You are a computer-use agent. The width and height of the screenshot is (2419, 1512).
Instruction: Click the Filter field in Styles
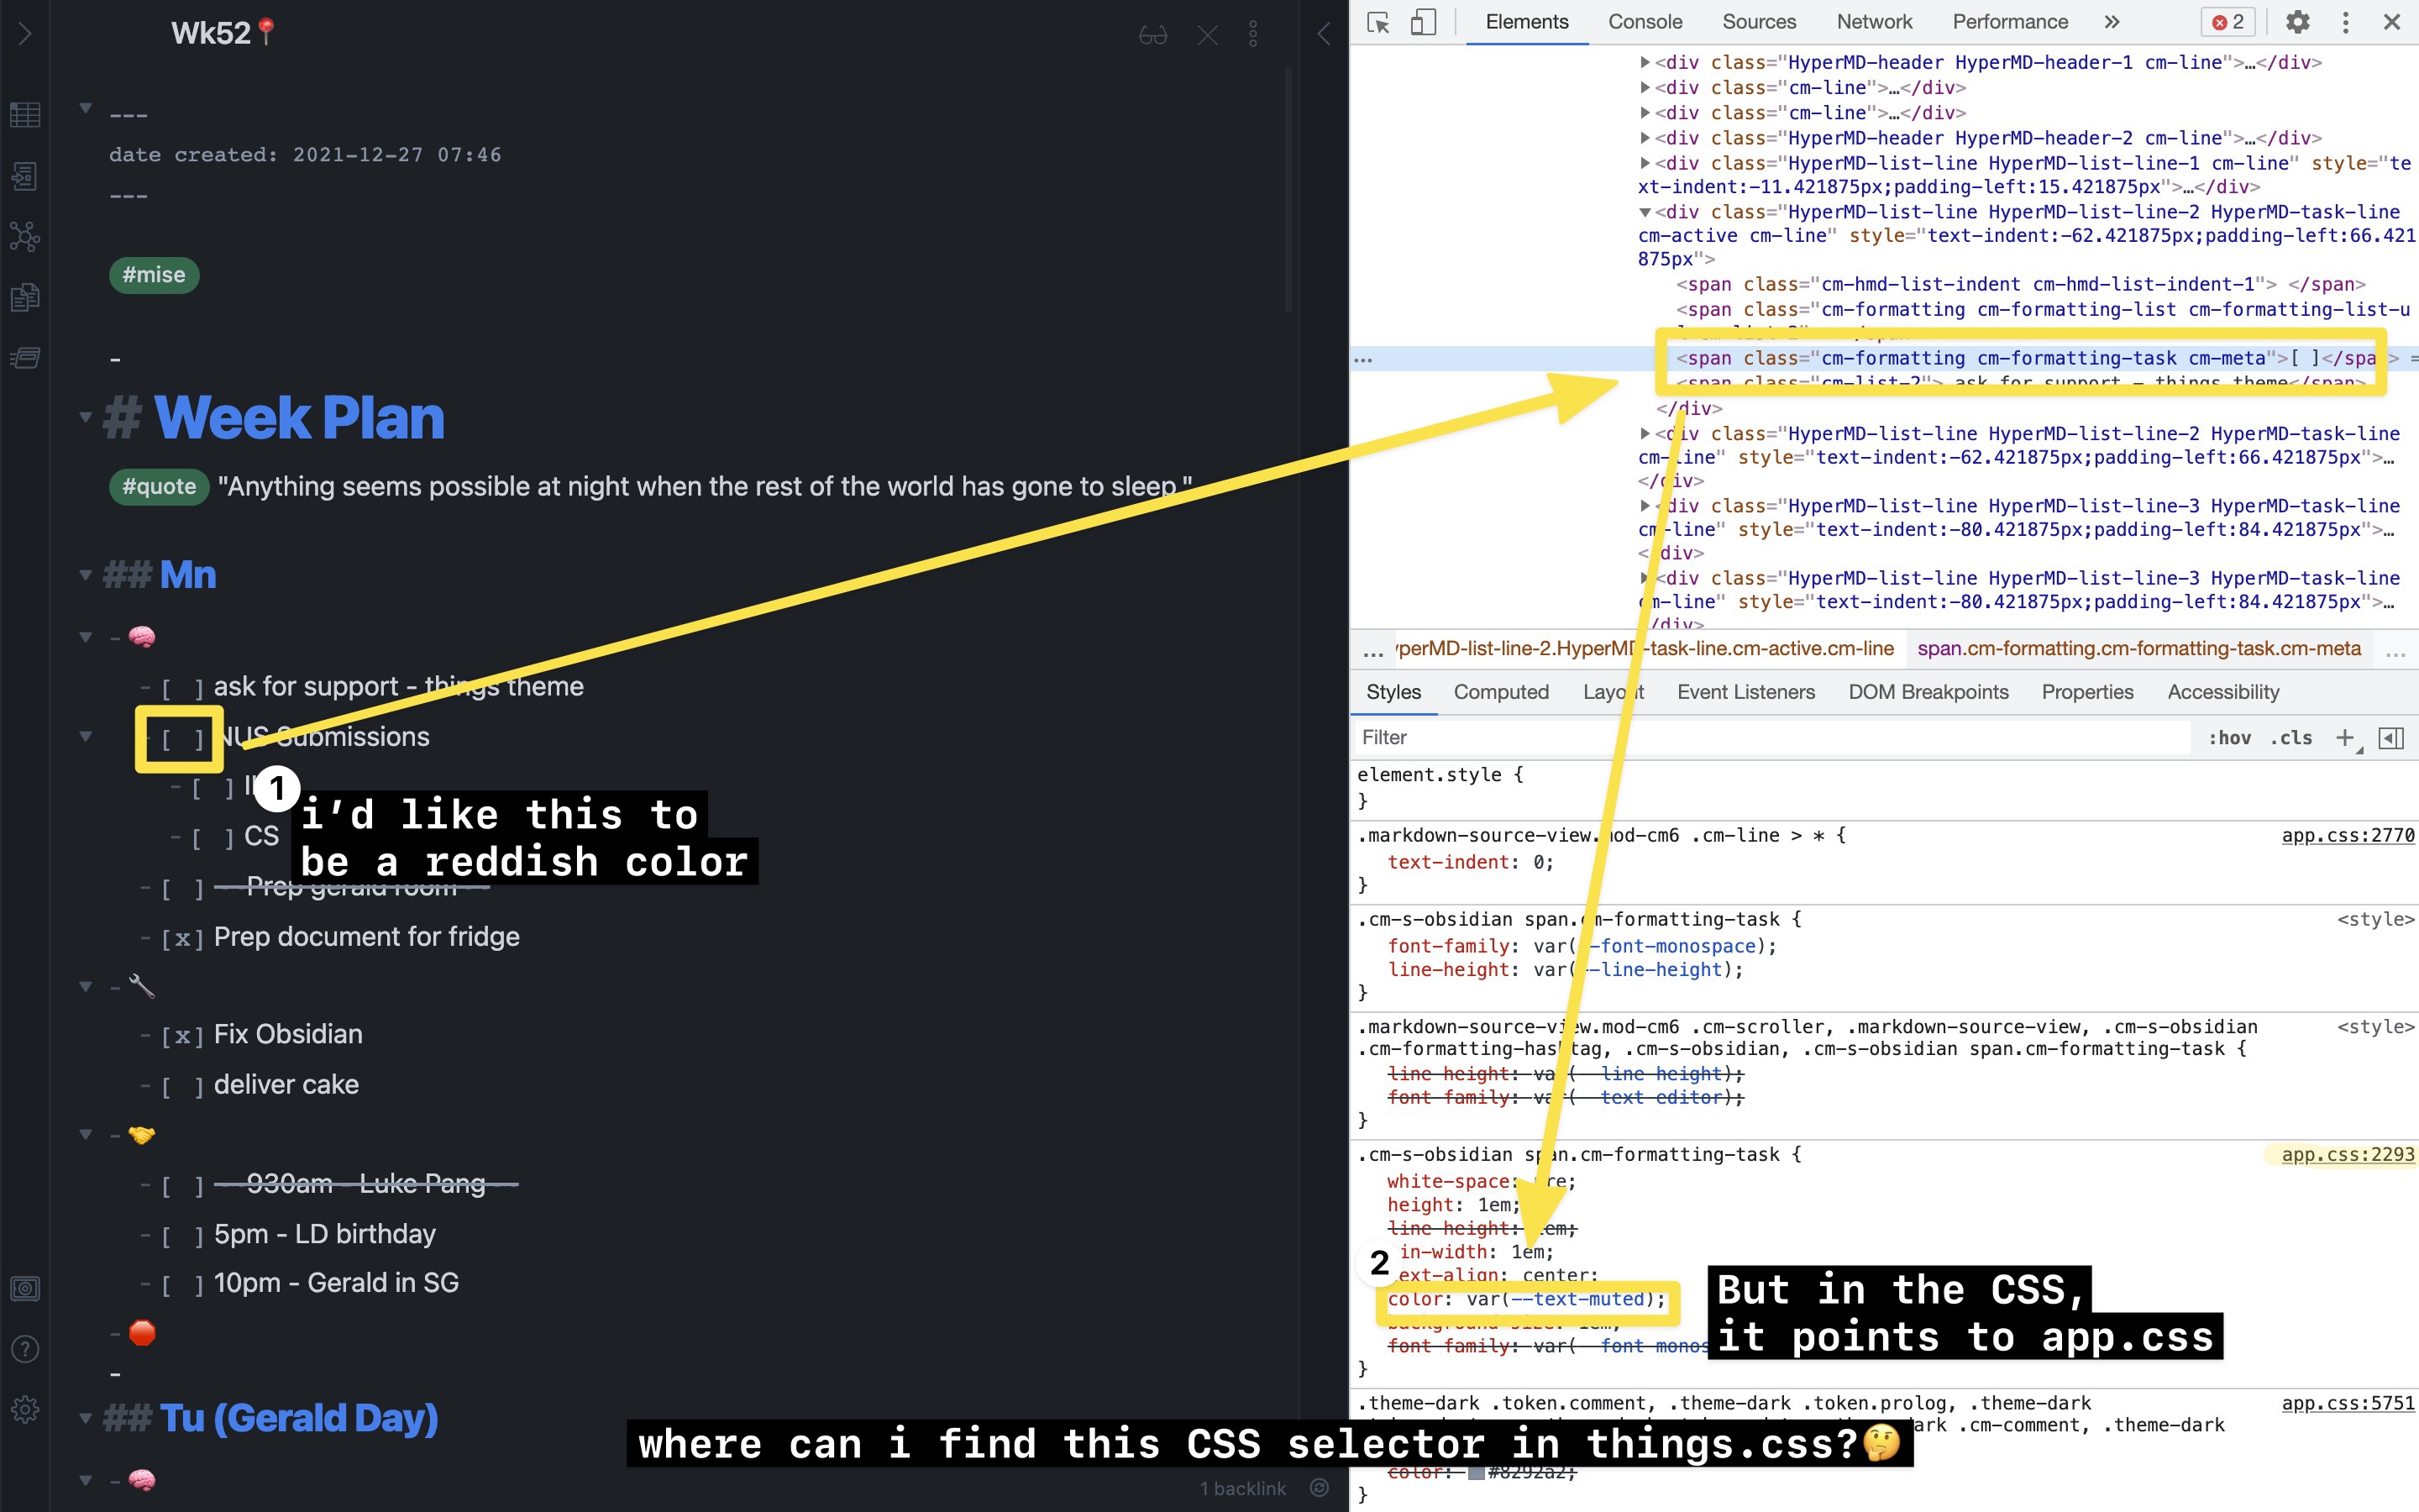tap(1772, 738)
